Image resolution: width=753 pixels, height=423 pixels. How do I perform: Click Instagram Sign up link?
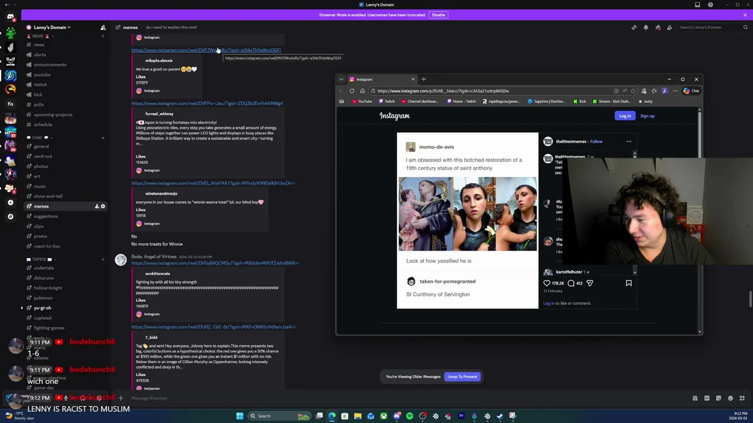tap(647, 116)
